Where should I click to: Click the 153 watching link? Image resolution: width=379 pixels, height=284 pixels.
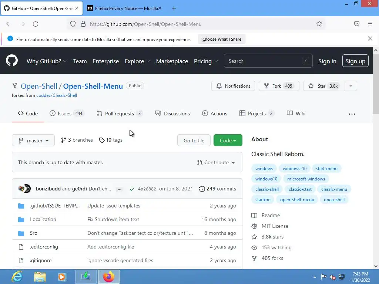click(x=272, y=247)
